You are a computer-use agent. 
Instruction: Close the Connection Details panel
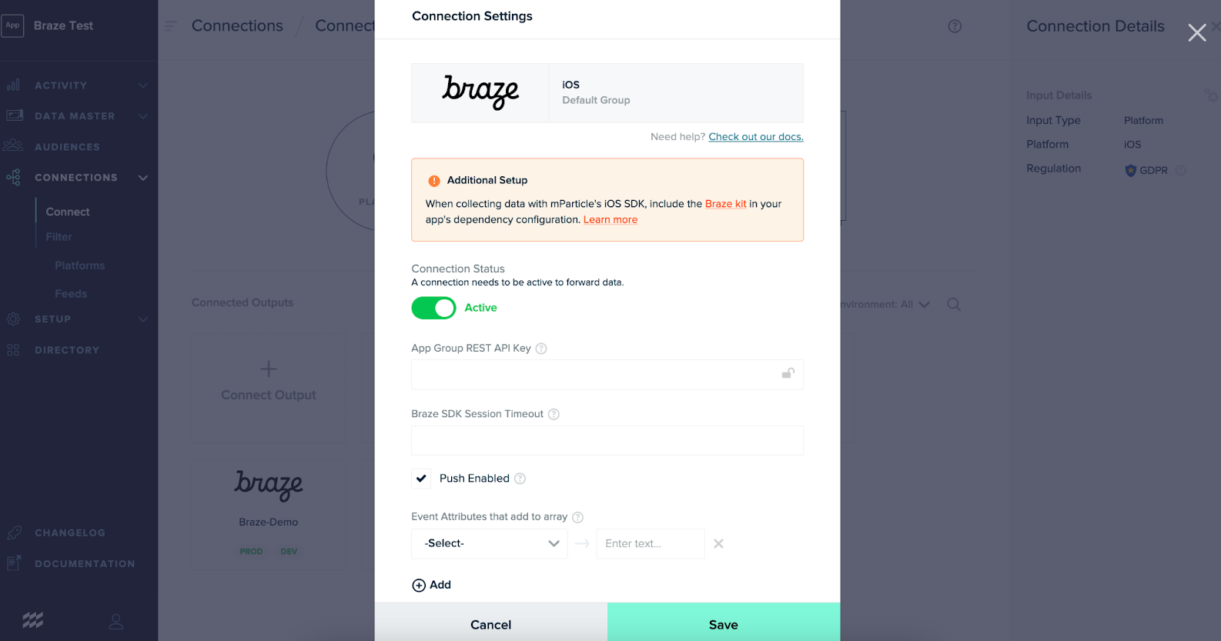click(1196, 32)
